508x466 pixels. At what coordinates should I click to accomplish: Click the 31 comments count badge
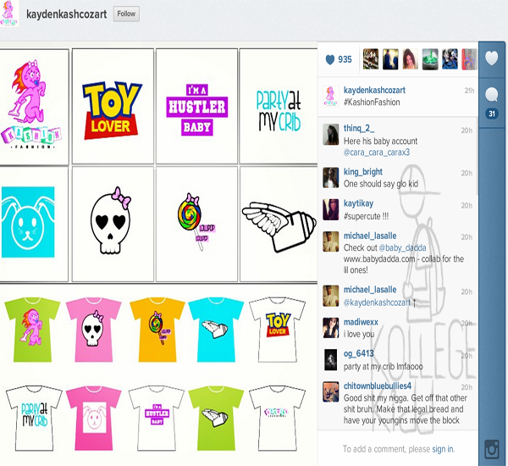[491, 114]
